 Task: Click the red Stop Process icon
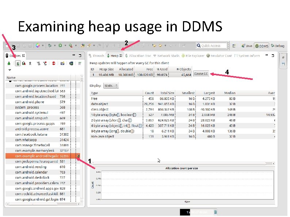(x=54, y=63)
